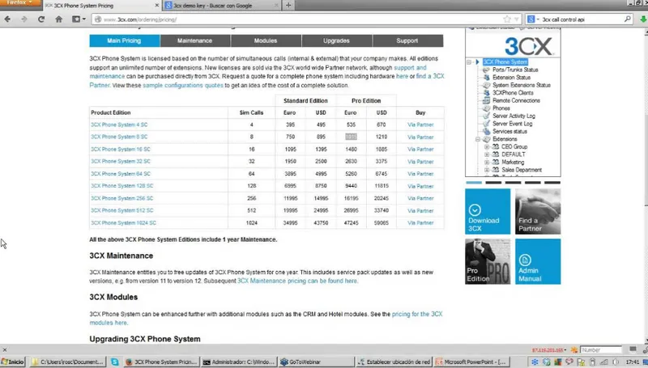Screen dimensions: 648x368
Task: Expand the Marketing group node
Action: coord(487,162)
